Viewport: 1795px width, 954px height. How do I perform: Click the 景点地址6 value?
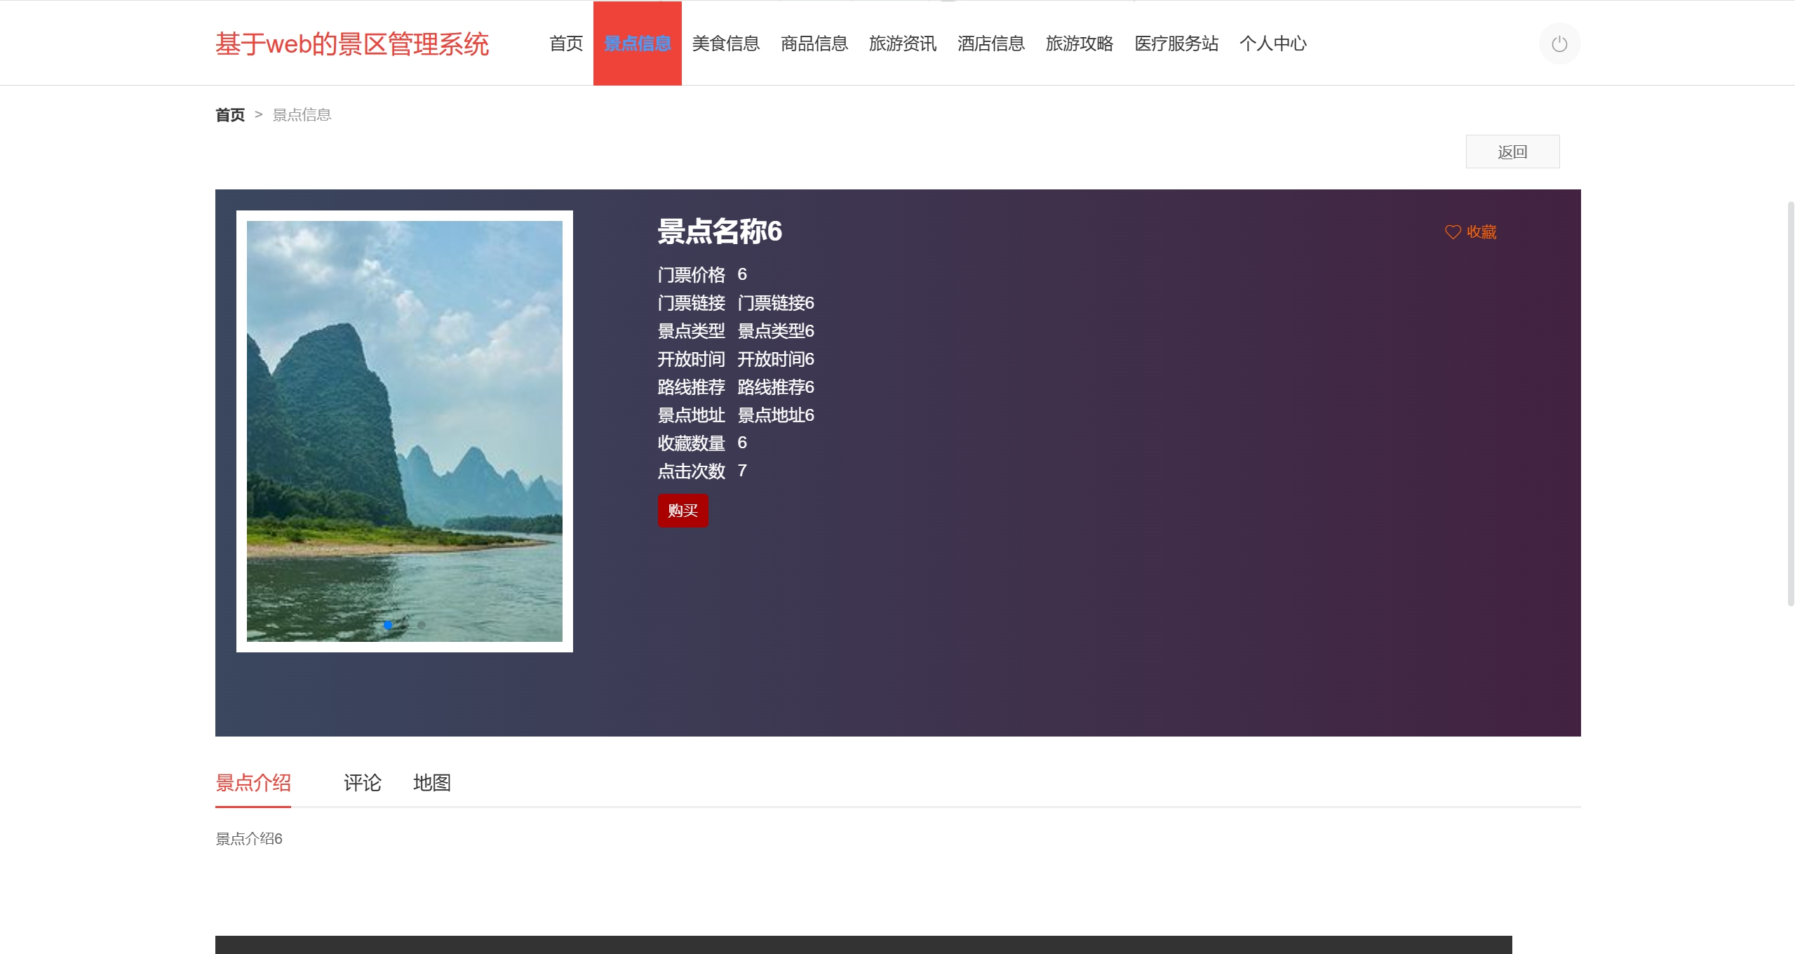tap(776, 415)
